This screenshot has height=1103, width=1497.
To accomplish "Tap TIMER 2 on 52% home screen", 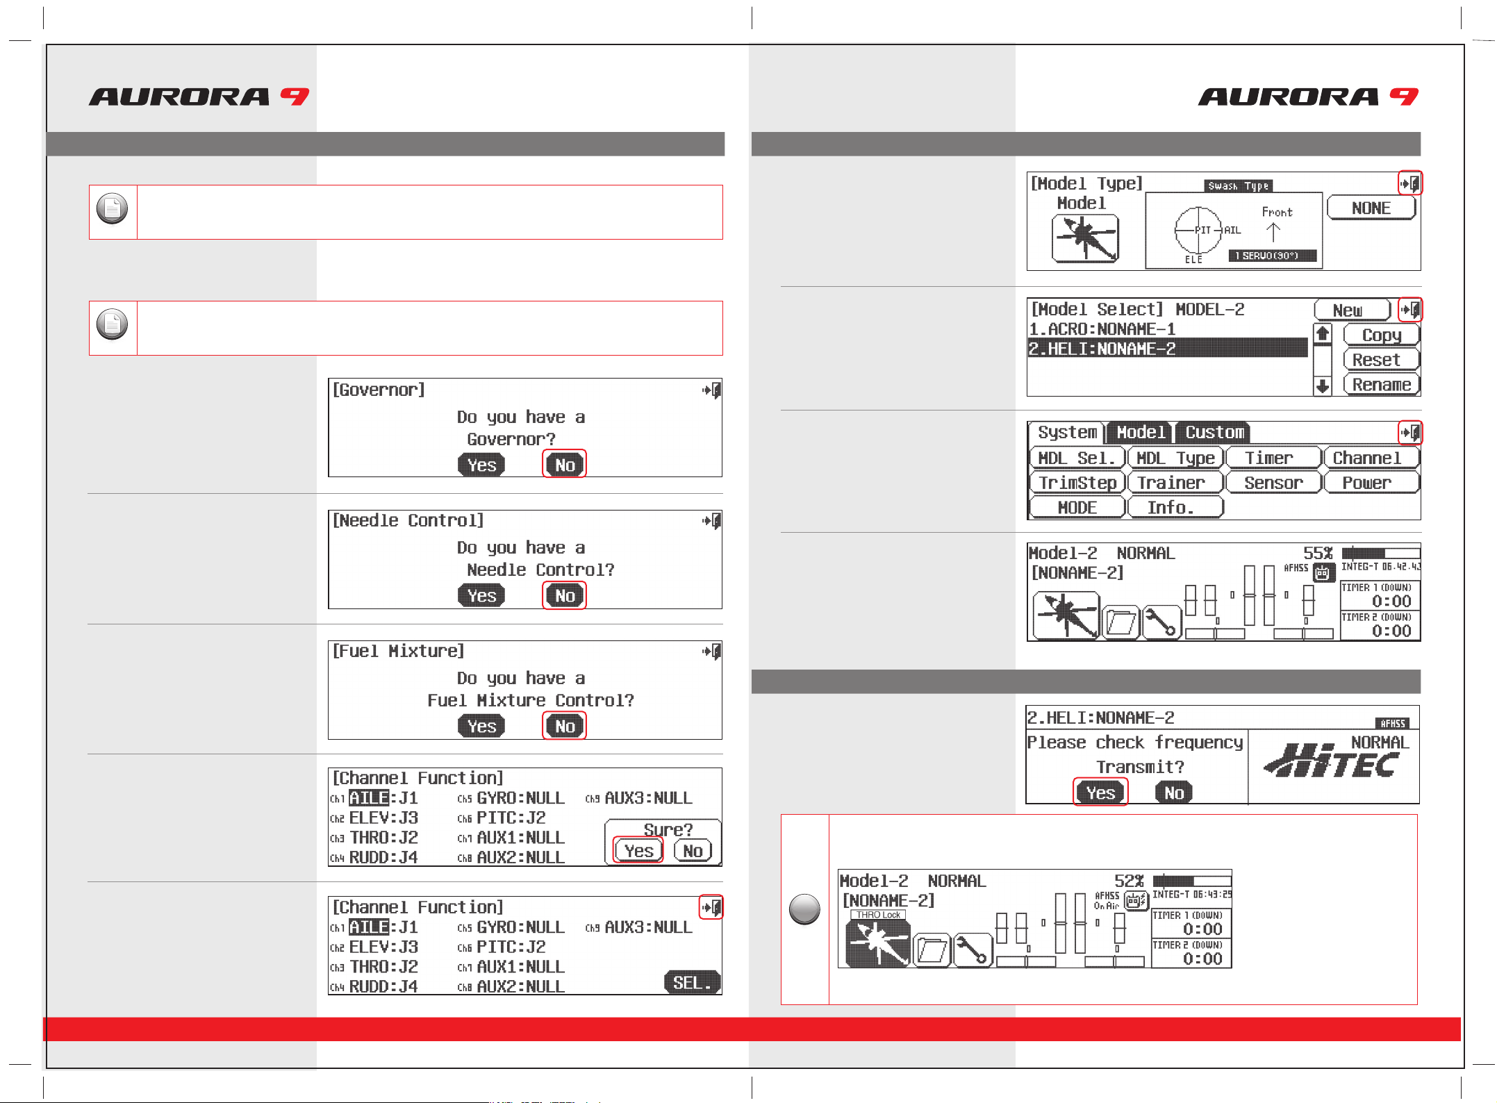I will click(x=1191, y=953).
